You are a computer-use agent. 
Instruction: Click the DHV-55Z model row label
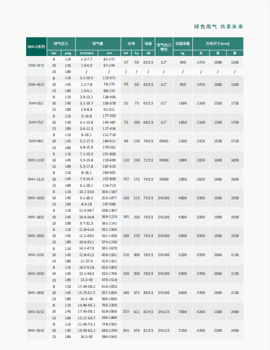pyautogui.click(x=36, y=103)
